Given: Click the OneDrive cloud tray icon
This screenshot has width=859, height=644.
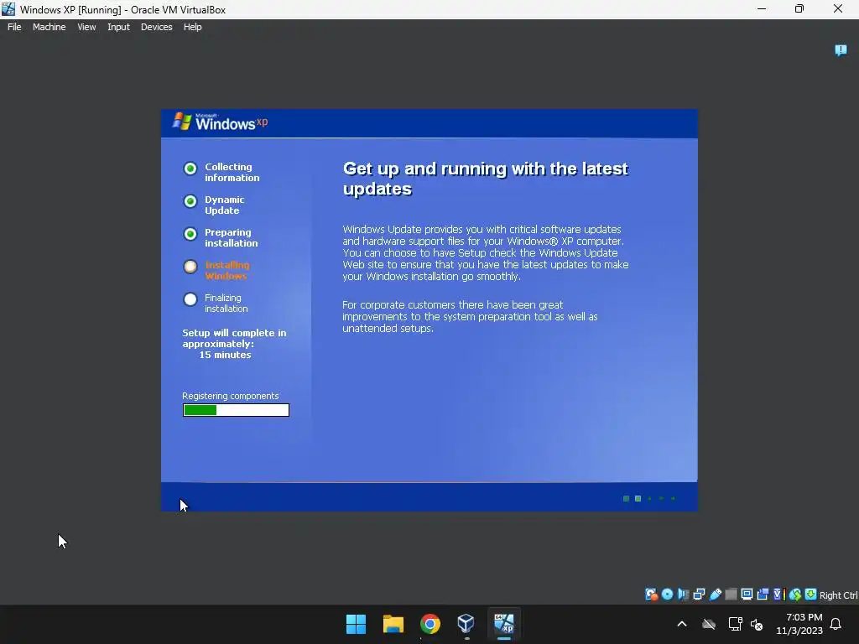Looking at the screenshot, I should click(709, 624).
